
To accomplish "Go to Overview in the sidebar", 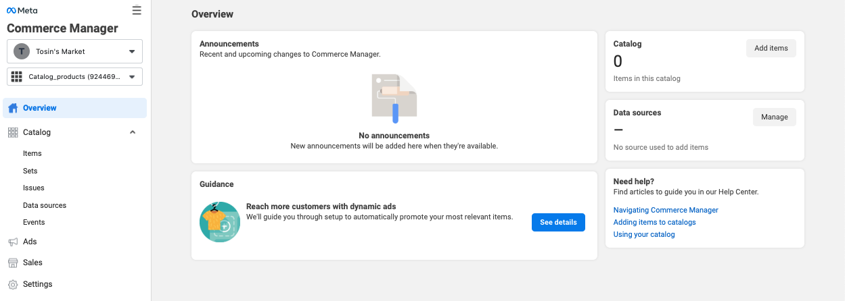I will (74, 108).
